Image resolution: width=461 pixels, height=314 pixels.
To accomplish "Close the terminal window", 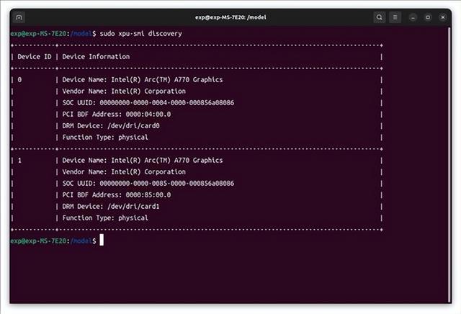I will pos(443,17).
